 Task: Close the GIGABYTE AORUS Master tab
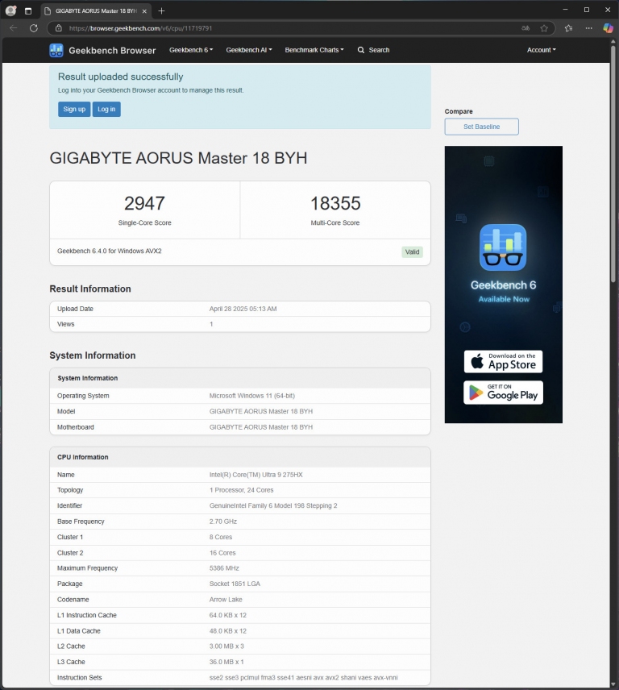144,11
